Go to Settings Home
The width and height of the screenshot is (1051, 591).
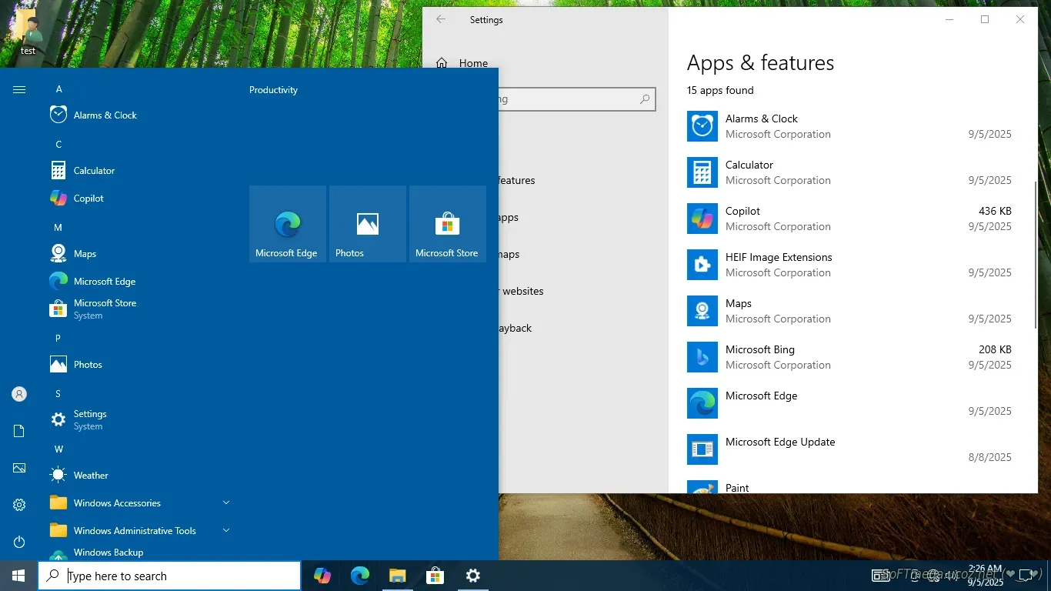click(x=472, y=63)
